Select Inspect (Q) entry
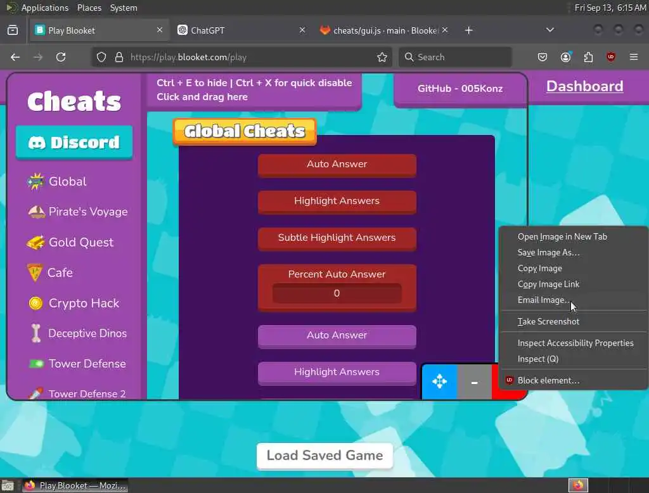Image resolution: width=649 pixels, height=493 pixels. coord(573,359)
